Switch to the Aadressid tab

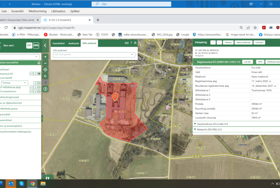(73, 43)
